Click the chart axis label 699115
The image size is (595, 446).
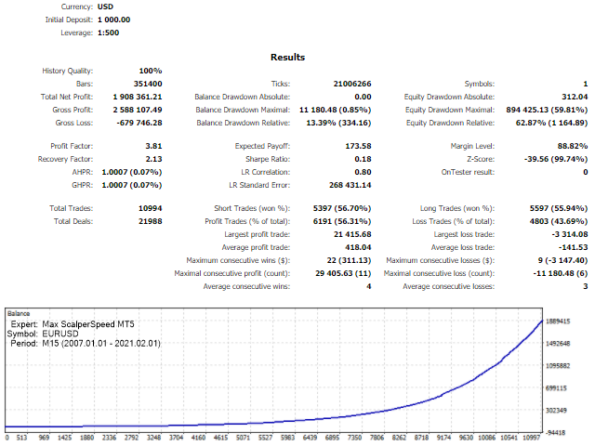[556, 388]
